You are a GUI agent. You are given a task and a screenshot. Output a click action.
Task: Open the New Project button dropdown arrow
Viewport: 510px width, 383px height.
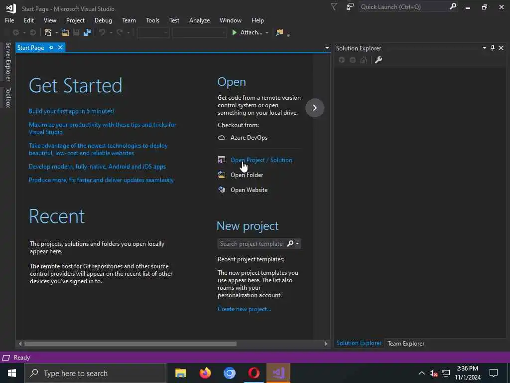coord(57,32)
